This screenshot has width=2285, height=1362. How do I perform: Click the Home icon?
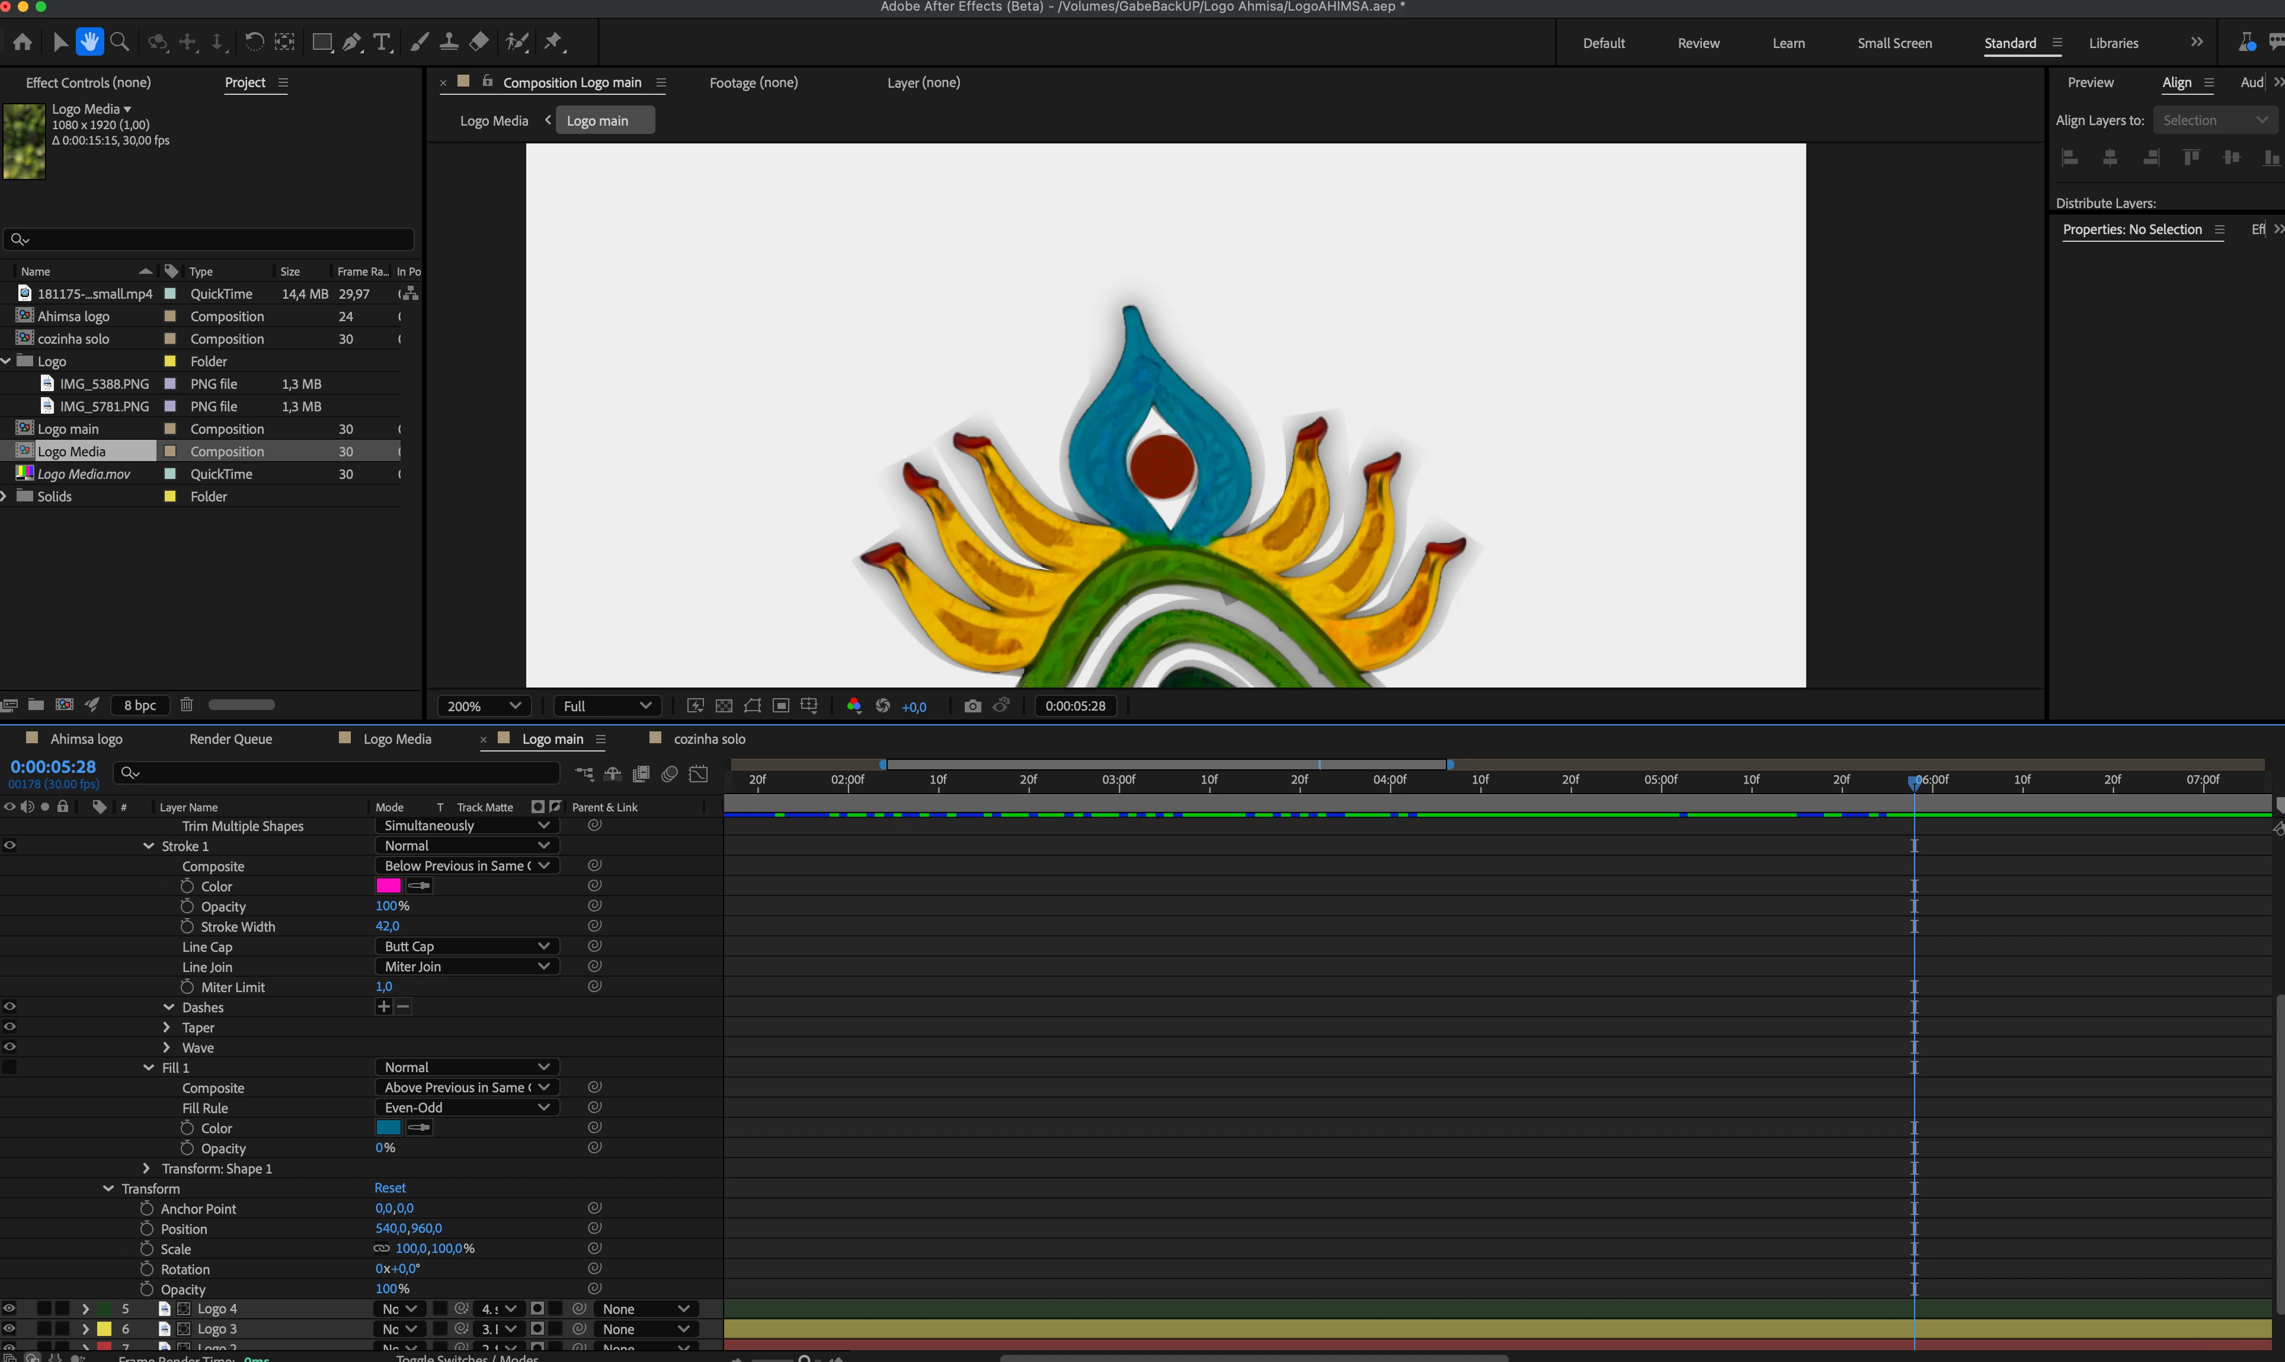(22, 42)
